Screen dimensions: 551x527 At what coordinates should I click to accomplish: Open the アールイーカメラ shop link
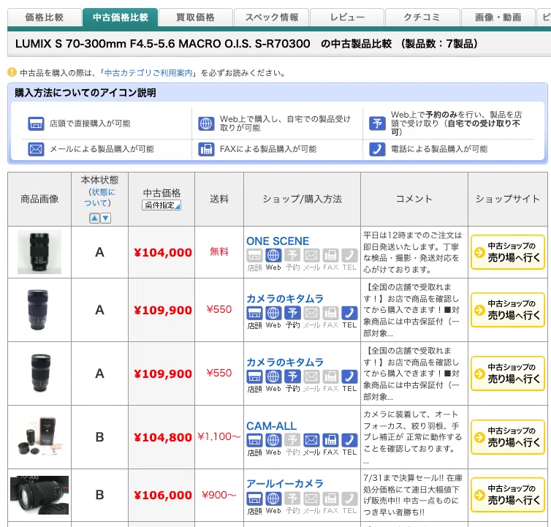click(x=285, y=484)
